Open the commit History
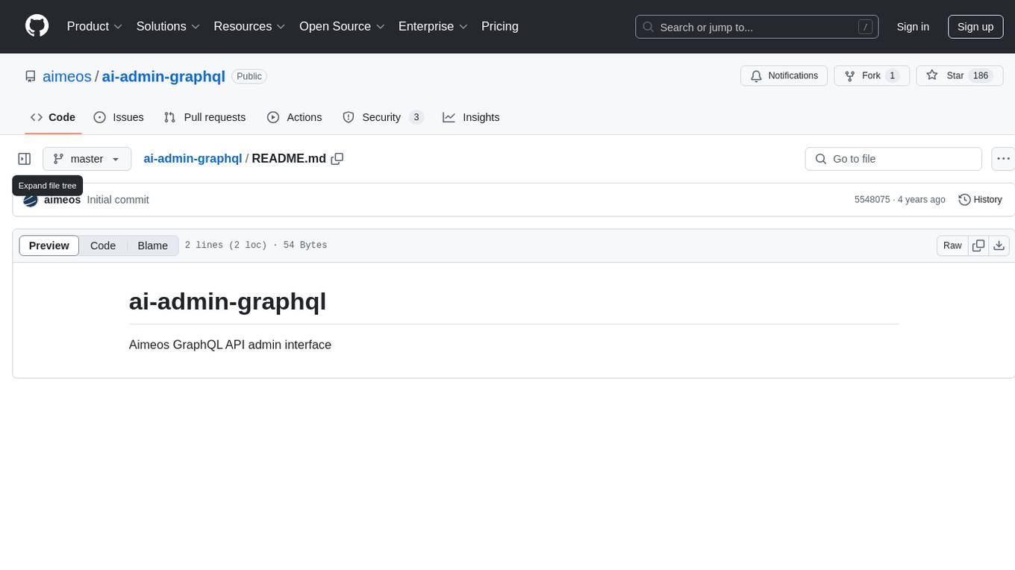The width and height of the screenshot is (1015, 570). pyautogui.click(x=980, y=200)
